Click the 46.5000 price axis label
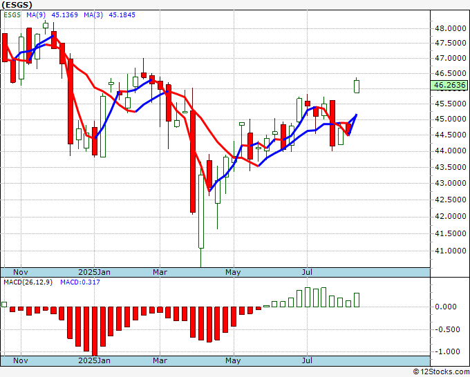 coord(450,73)
